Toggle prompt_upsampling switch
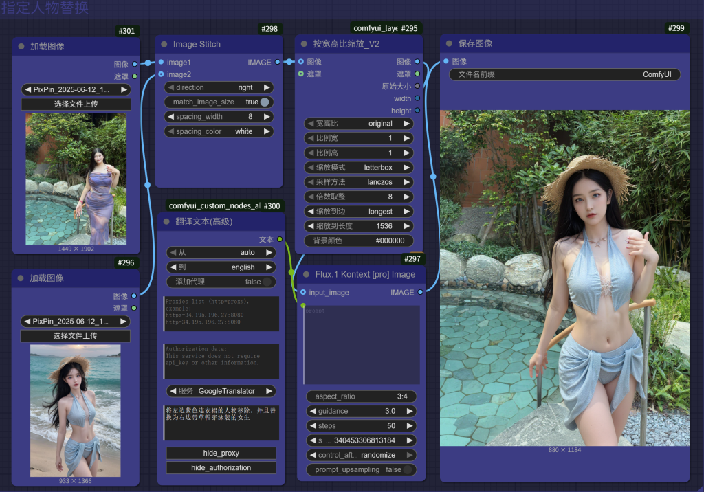704x492 pixels. [408, 470]
